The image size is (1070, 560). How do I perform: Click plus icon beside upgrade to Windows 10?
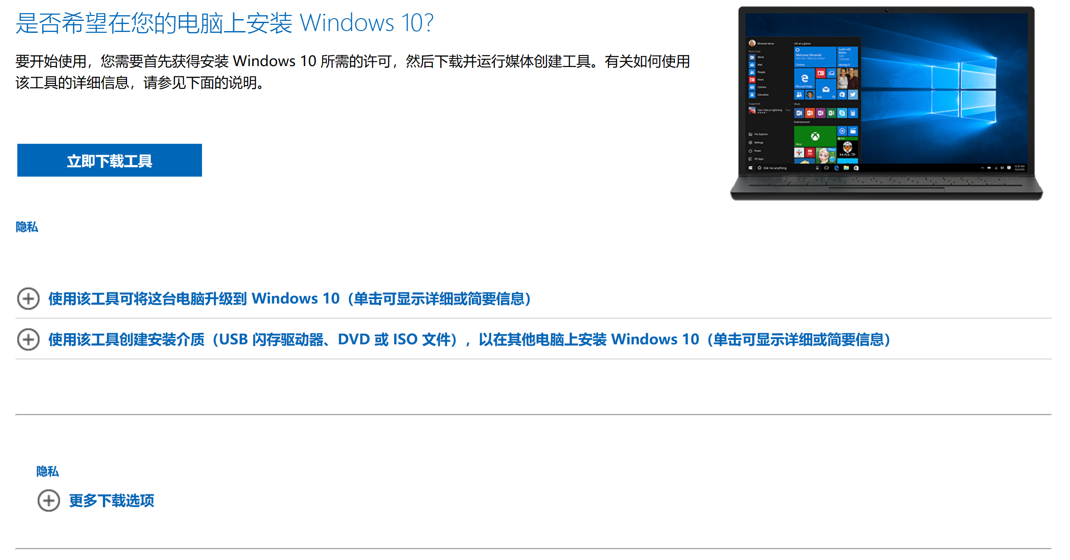tap(28, 299)
